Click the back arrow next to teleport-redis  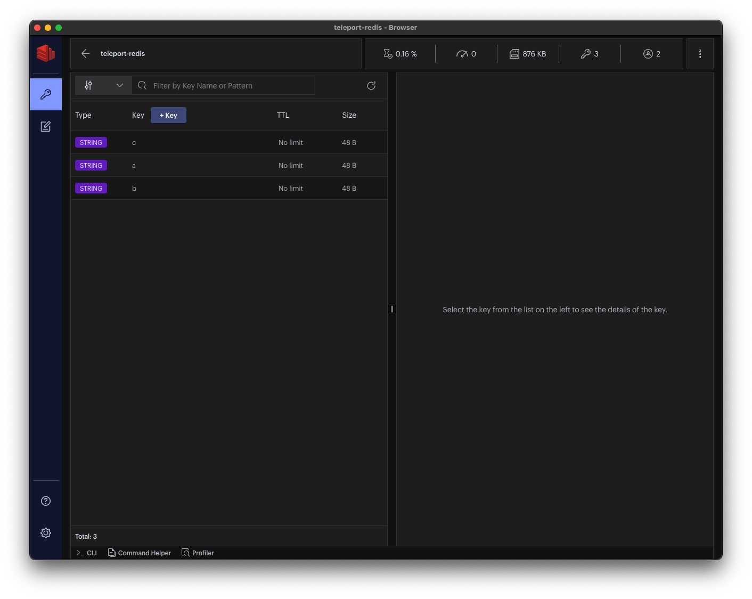tap(85, 53)
